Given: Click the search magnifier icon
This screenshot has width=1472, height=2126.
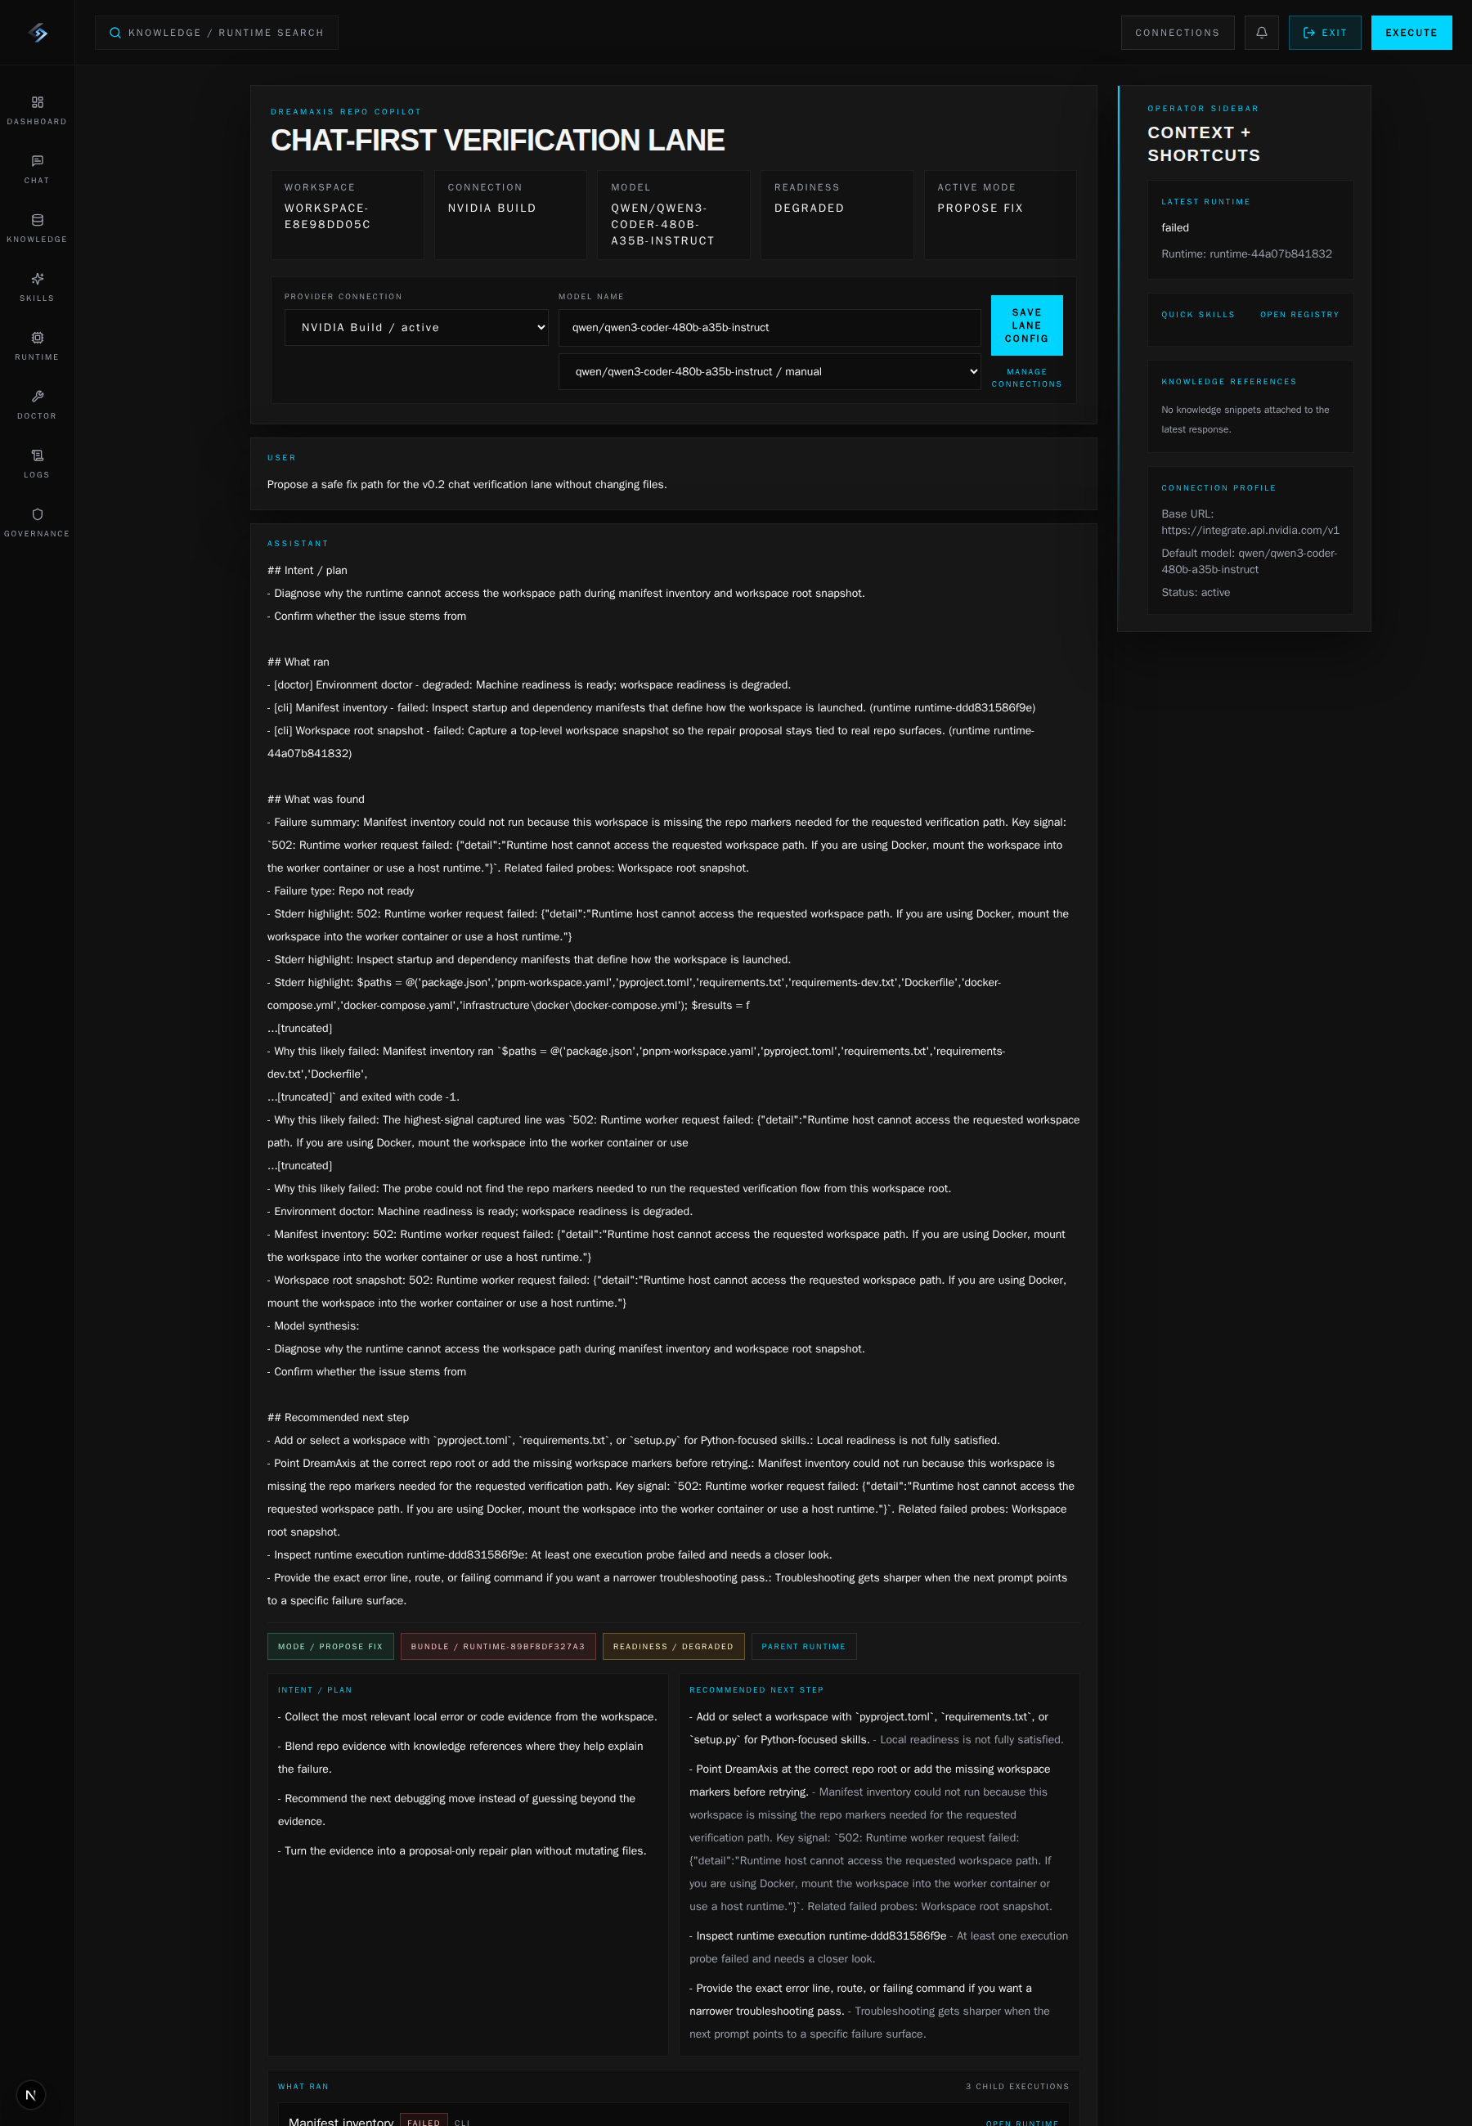Looking at the screenshot, I should coord(115,34).
